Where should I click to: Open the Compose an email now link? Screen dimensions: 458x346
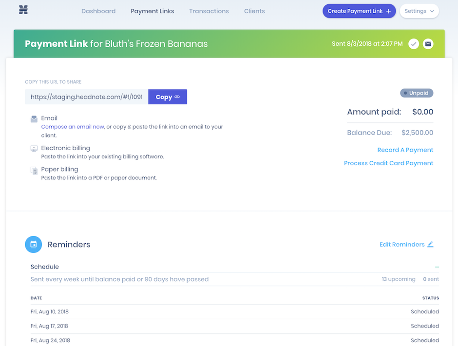[72, 126]
